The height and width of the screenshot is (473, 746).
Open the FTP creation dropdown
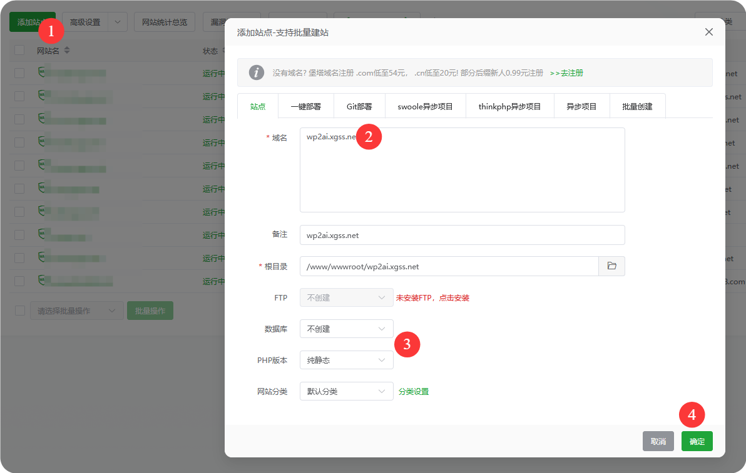346,297
